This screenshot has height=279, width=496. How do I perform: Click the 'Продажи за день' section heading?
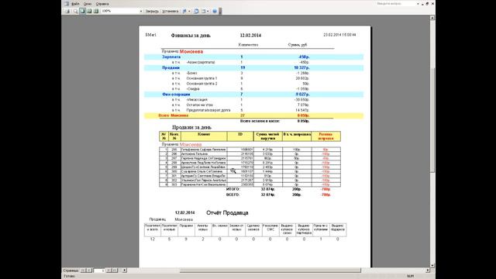(x=191, y=127)
